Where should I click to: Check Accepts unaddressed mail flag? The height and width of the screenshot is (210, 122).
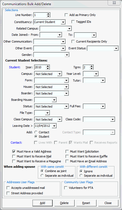tap(8, 188)
